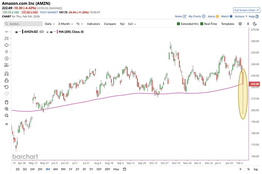Viewport: 262px width, 174px height.
Task: Open the Indicators menu
Action: click(x=93, y=24)
